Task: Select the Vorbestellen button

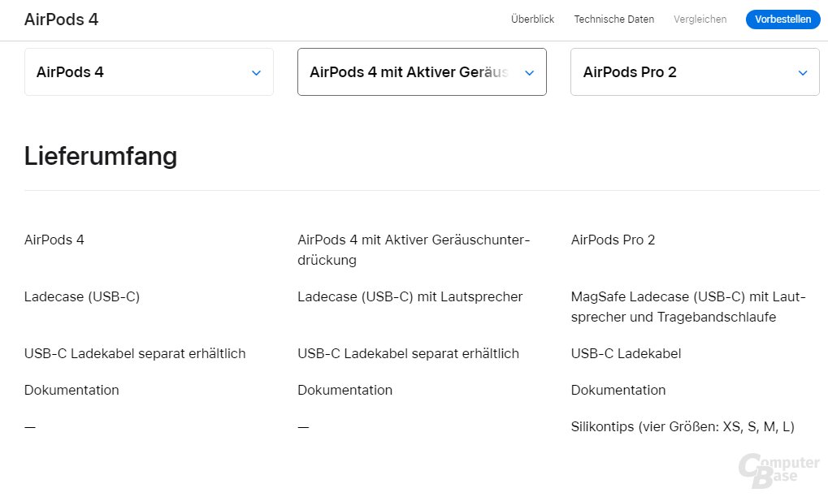Action: [x=782, y=19]
